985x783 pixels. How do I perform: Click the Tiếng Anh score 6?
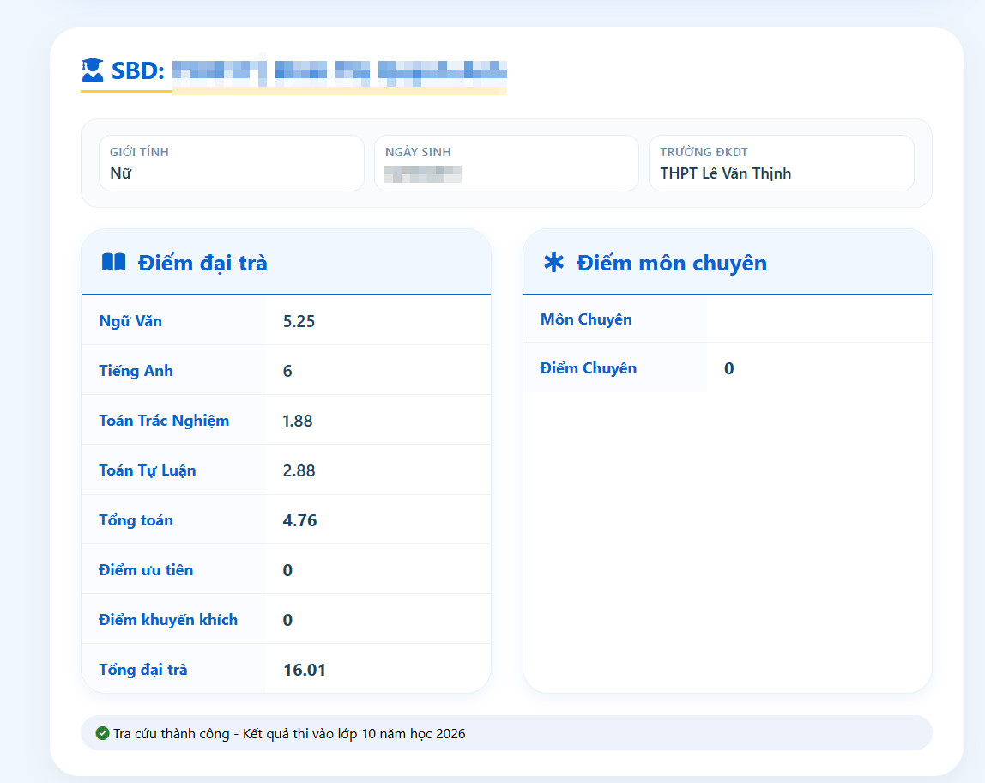tap(287, 371)
